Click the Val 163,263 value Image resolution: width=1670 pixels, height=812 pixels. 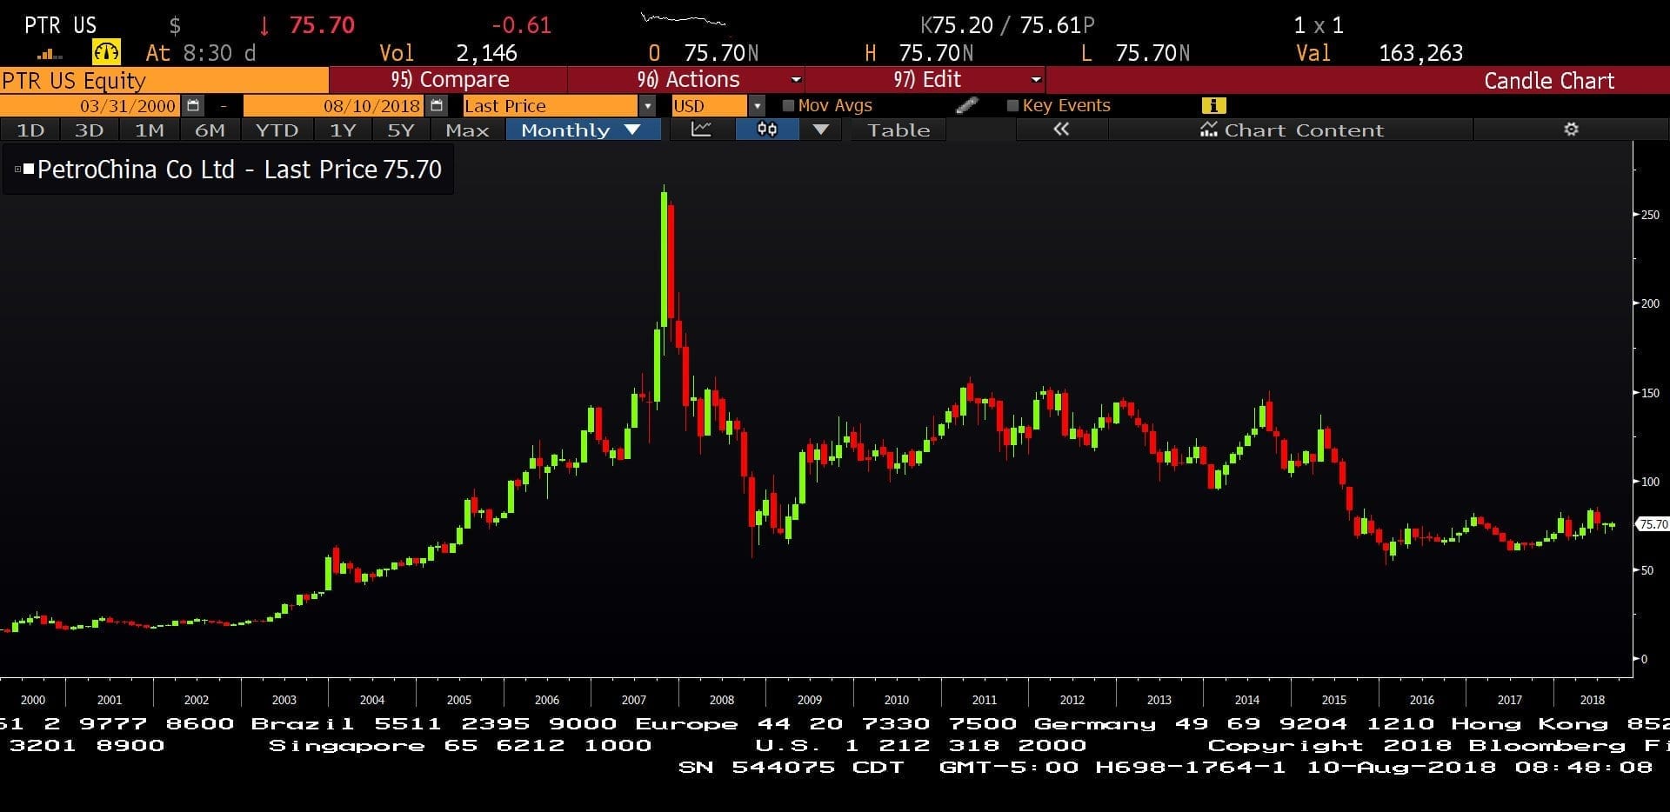point(1420,53)
